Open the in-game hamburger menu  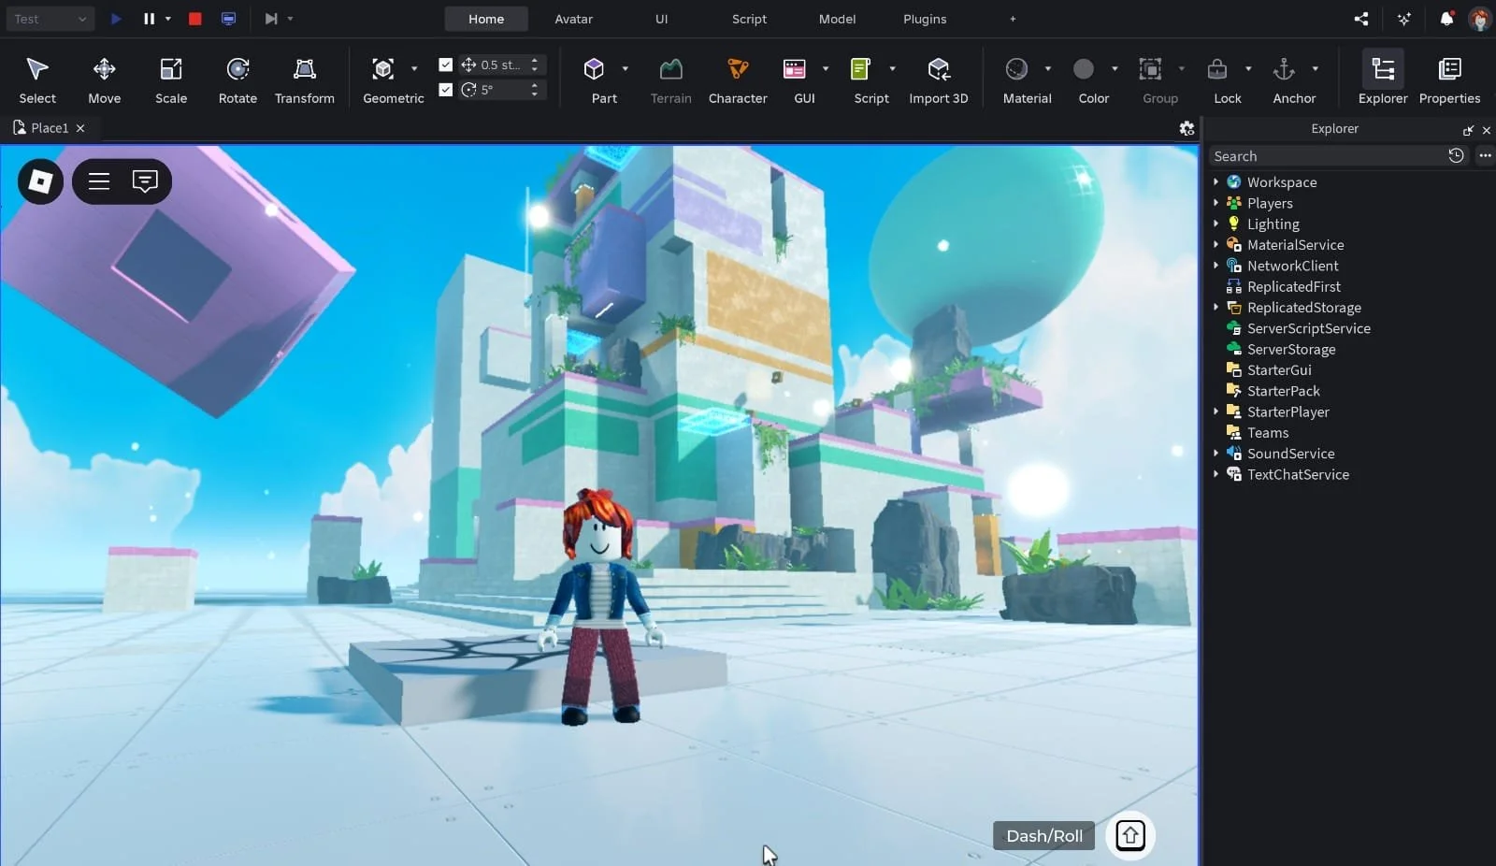99,181
